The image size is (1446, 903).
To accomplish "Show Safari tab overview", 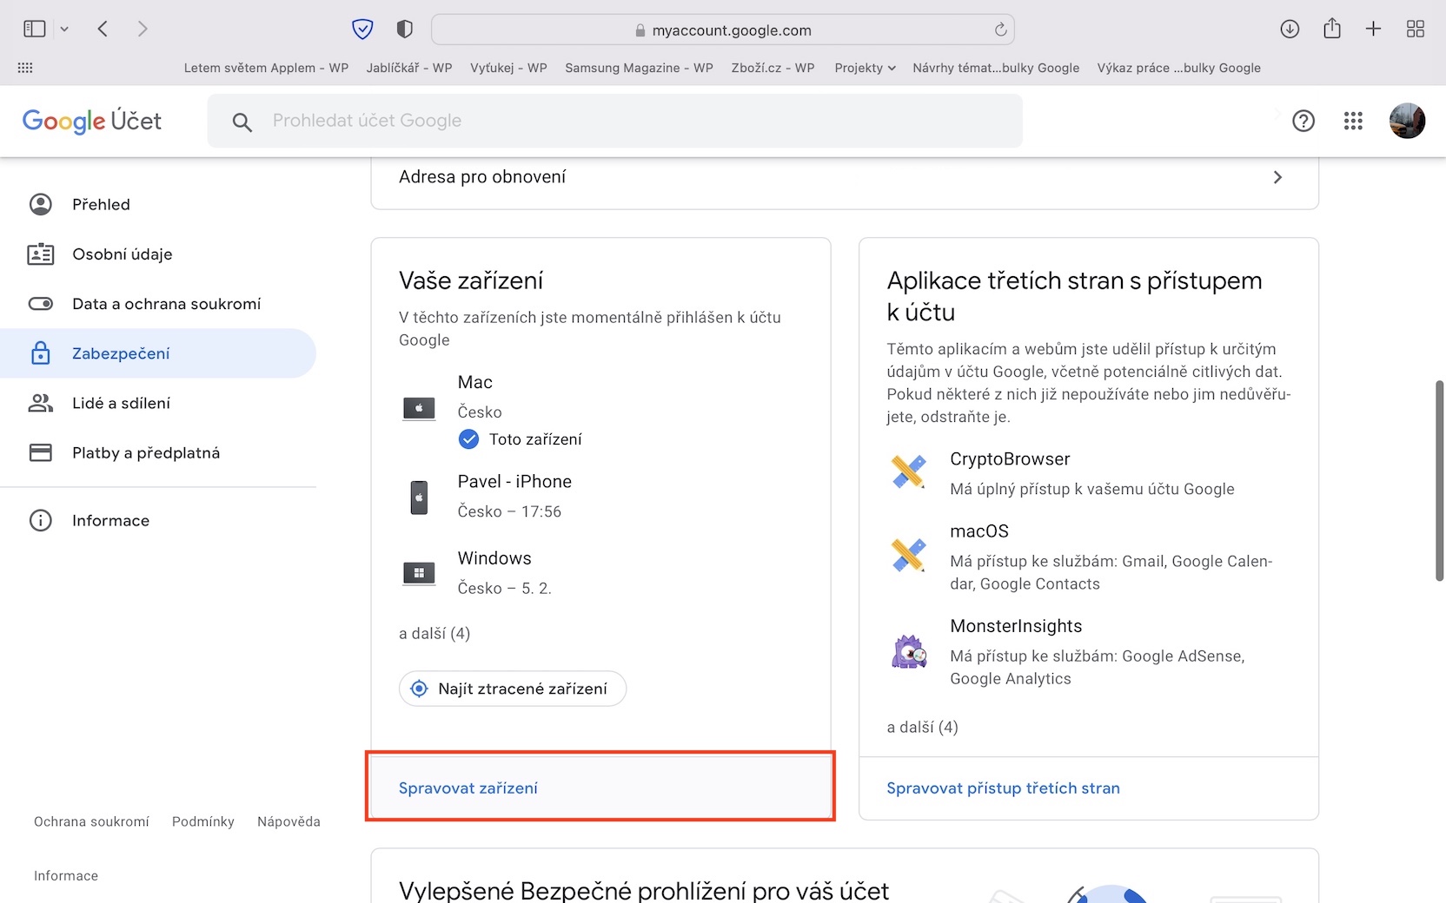I will (x=1416, y=30).
